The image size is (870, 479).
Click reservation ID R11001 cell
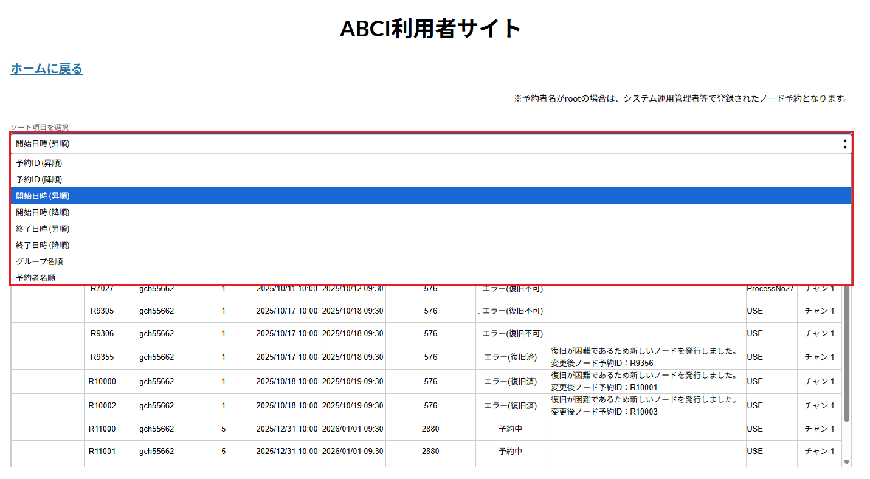[x=102, y=451]
